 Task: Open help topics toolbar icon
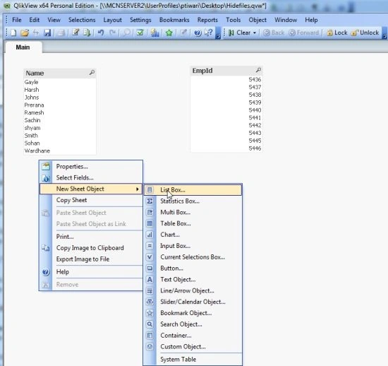pyautogui.click(x=198, y=33)
